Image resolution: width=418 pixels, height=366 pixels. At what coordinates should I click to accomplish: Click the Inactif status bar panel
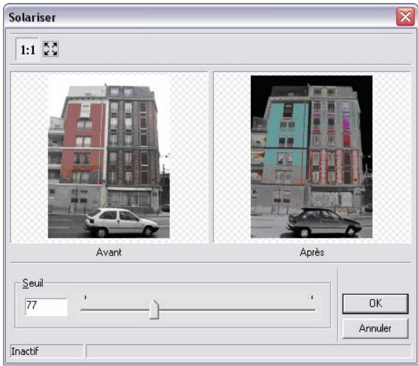[x=46, y=351]
